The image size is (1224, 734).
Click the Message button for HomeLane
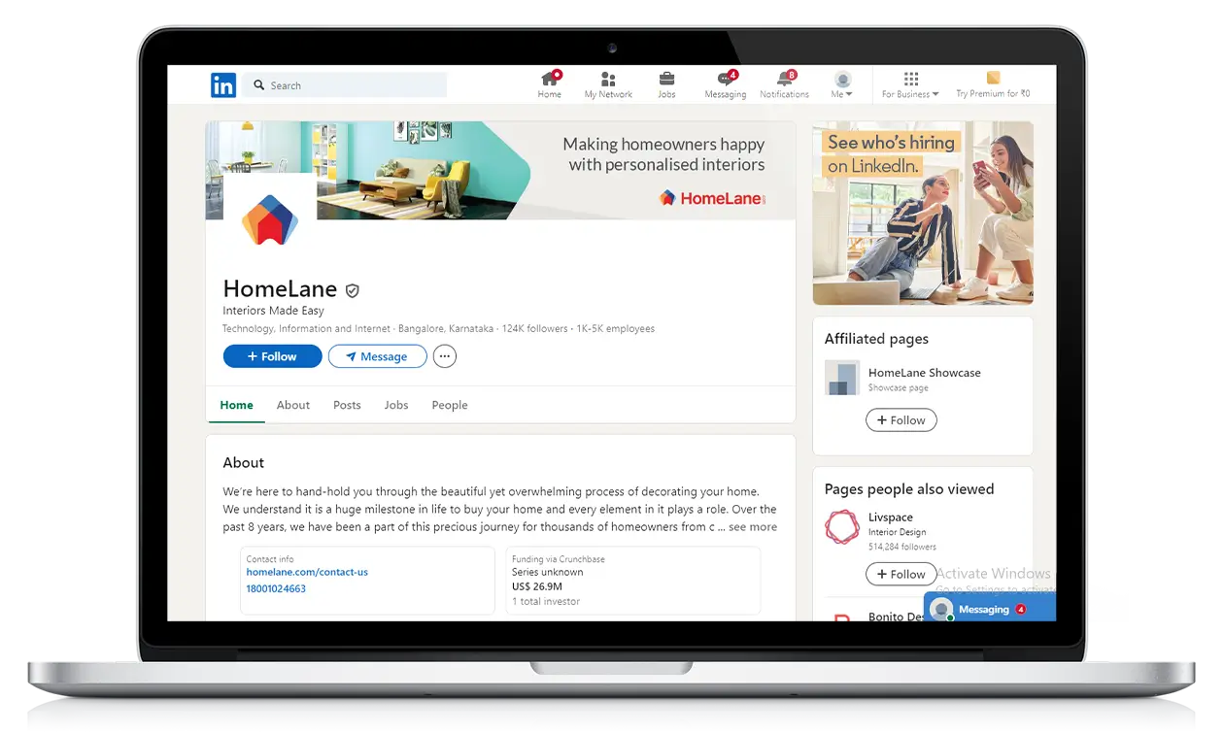pos(377,356)
